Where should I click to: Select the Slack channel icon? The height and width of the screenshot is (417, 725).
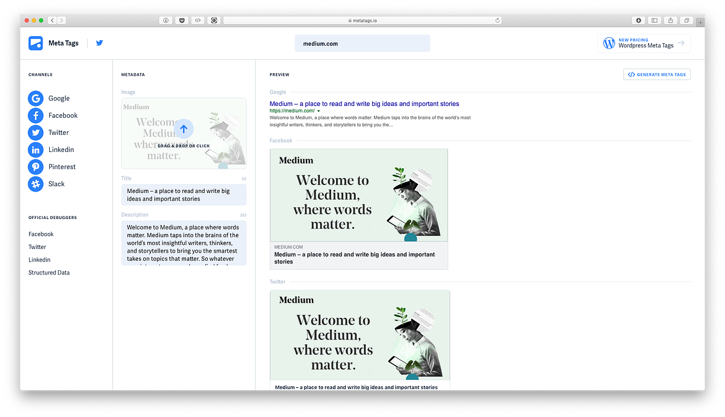click(x=36, y=184)
